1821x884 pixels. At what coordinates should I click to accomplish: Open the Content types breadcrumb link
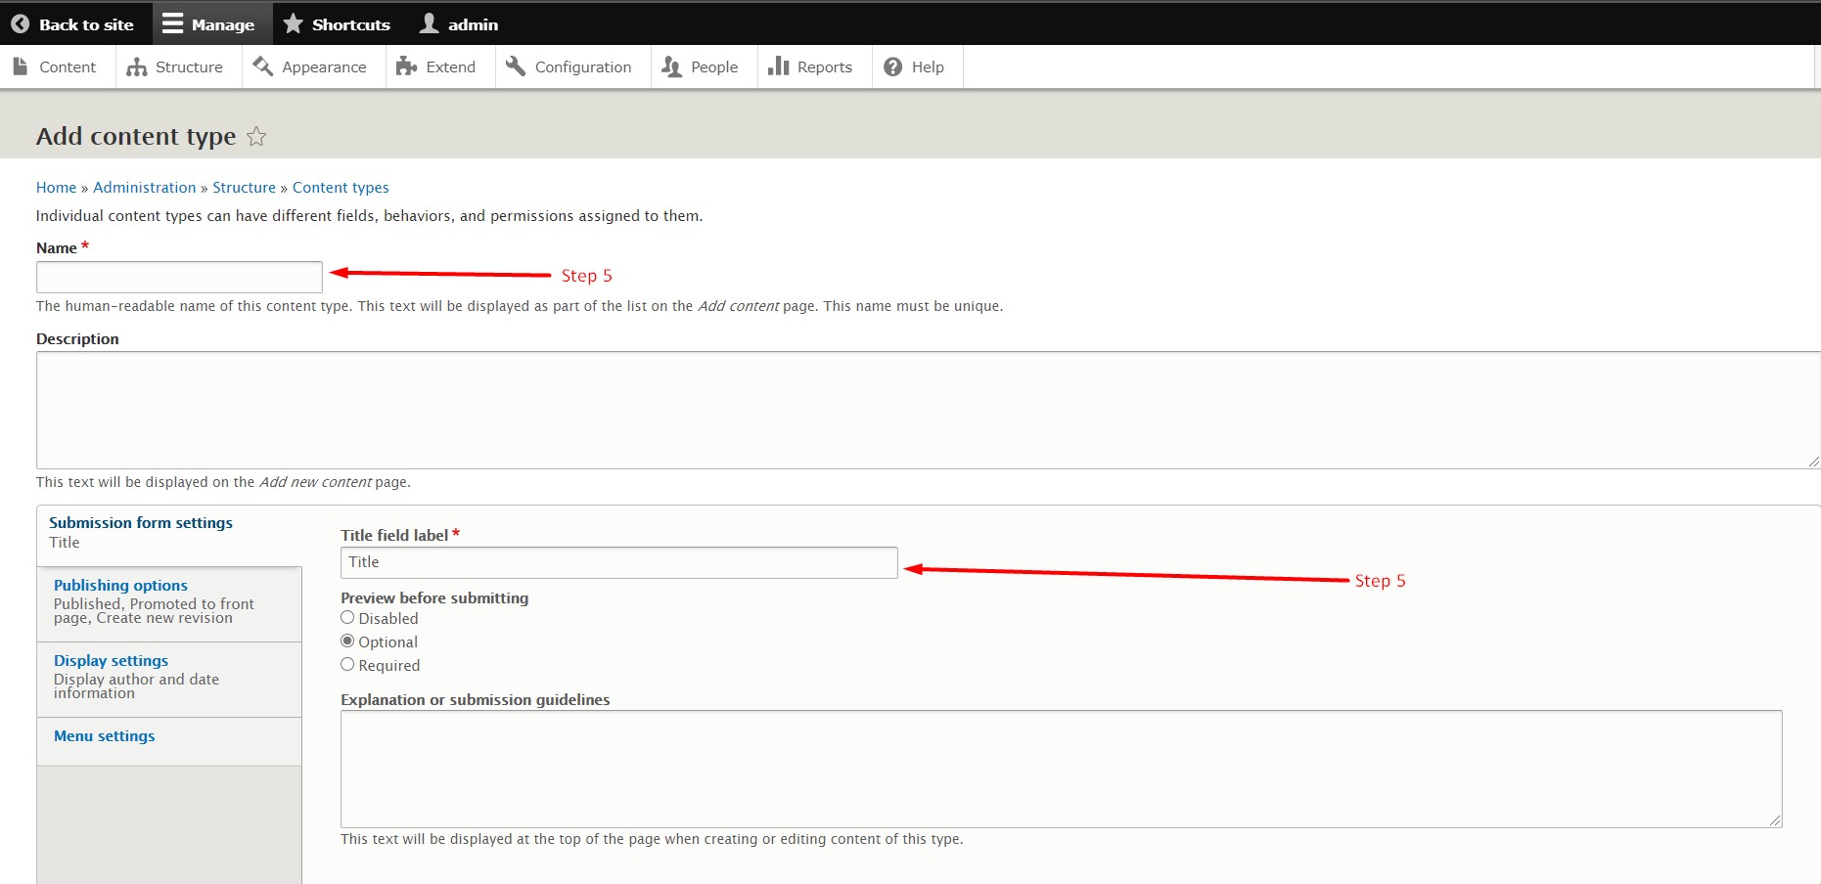341,188
